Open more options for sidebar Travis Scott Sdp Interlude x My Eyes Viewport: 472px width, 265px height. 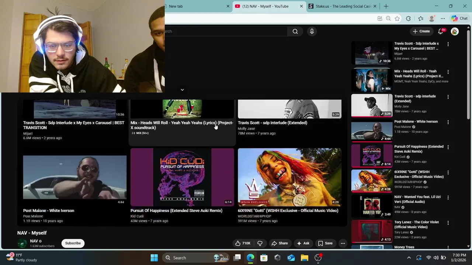pyautogui.click(x=448, y=44)
